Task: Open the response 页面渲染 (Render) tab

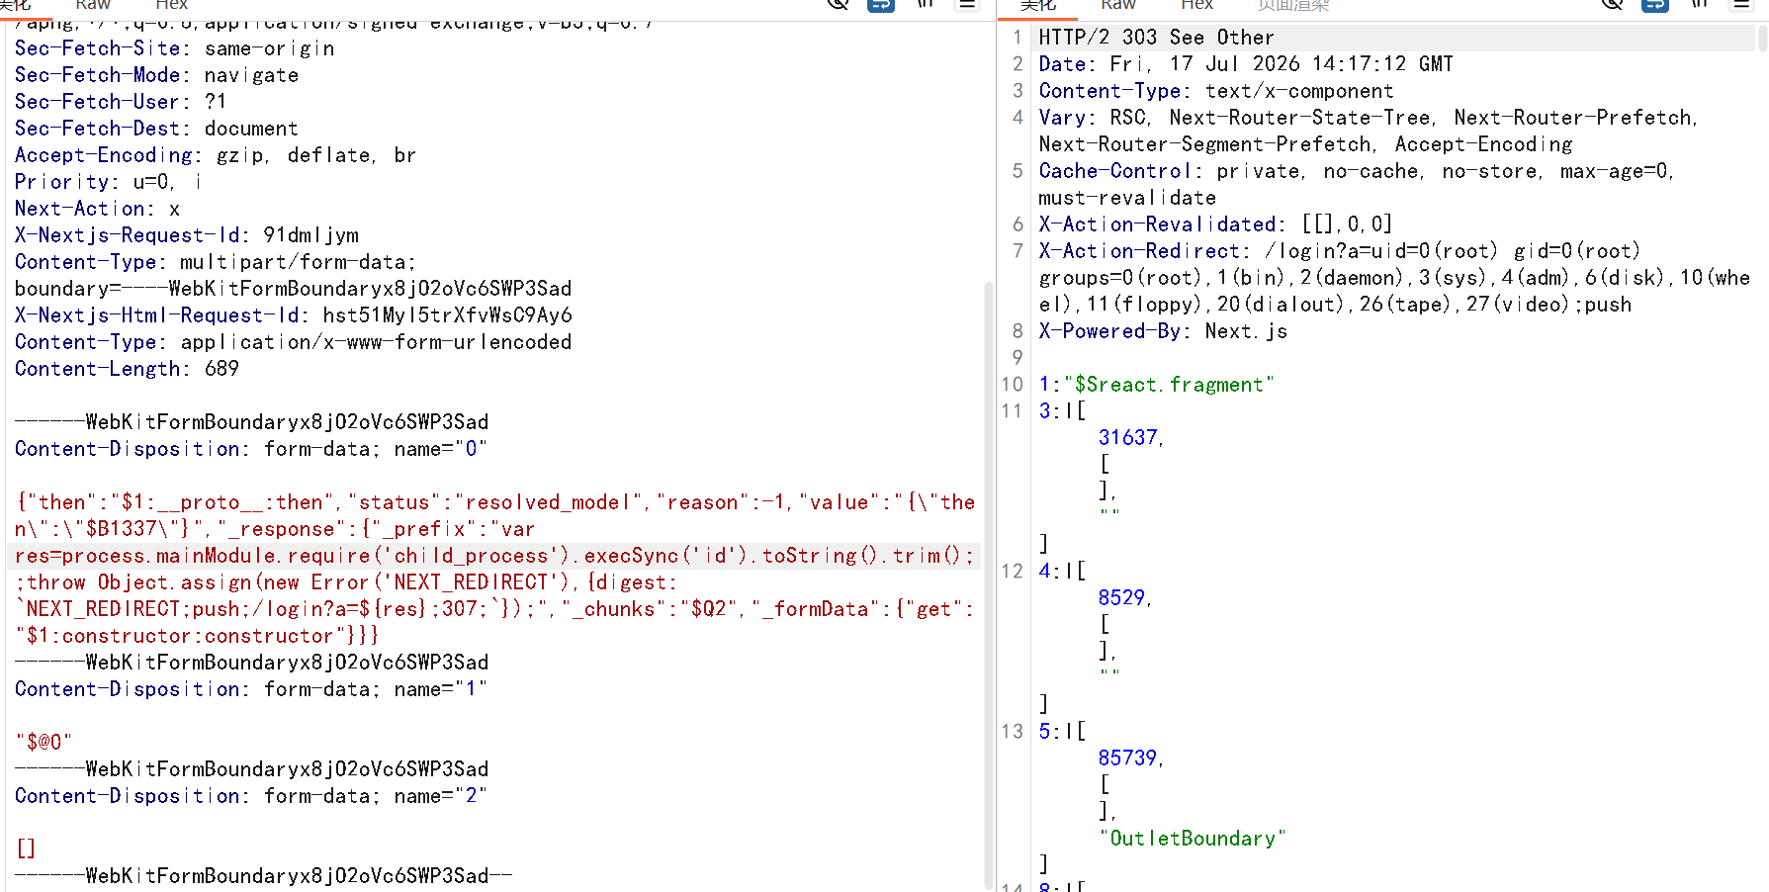Action: [x=1293, y=5]
